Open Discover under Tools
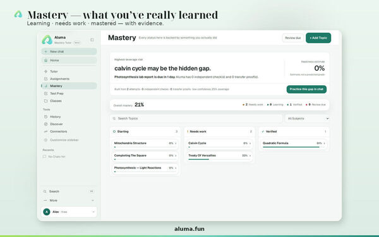 pos(69,124)
